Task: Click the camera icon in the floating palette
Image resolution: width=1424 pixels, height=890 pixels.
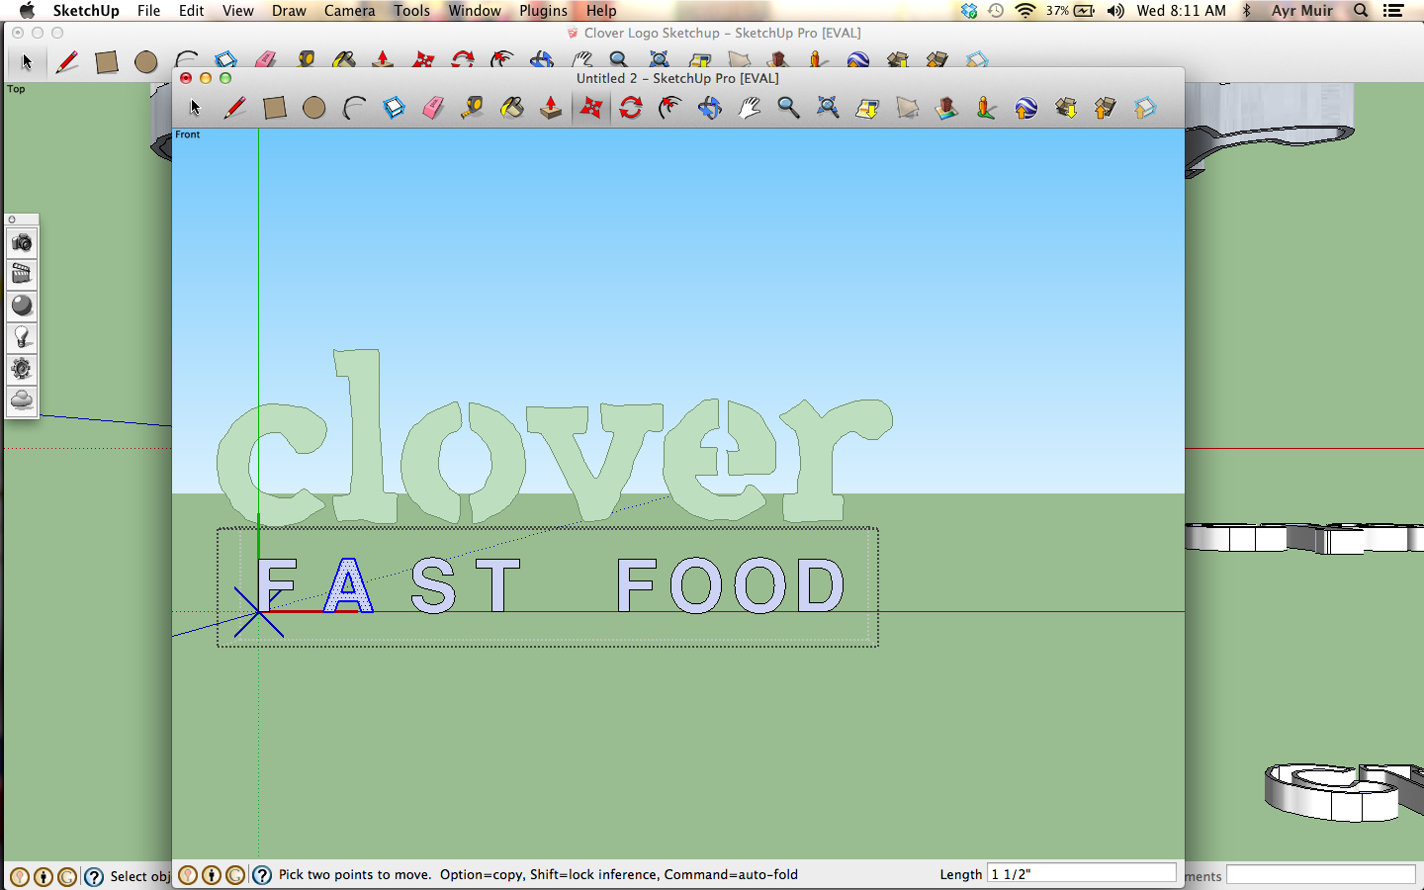Action: tap(22, 242)
